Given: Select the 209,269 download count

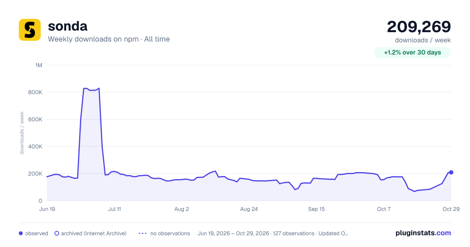Looking at the screenshot, I should coord(419,27).
